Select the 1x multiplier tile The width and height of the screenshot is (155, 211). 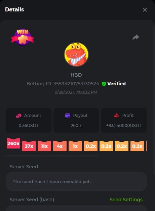tap(75, 146)
